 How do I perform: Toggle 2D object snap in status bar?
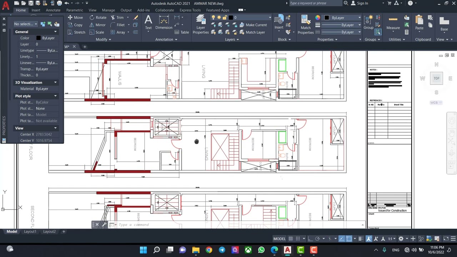[x=349, y=239]
